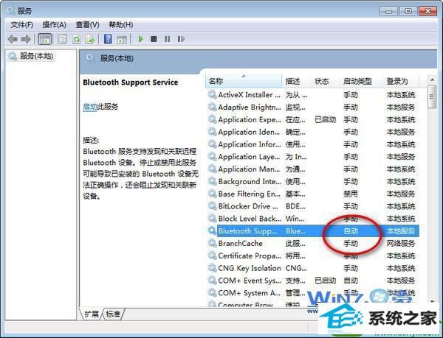This screenshot has width=443, height=338.
Task: Click gear icon of COM+ Event System row
Action: pyautogui.click(x=212, y=281)
